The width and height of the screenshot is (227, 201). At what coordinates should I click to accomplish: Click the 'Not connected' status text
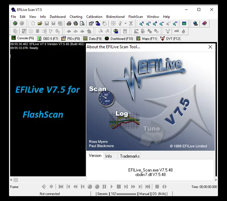pos(50,194)
